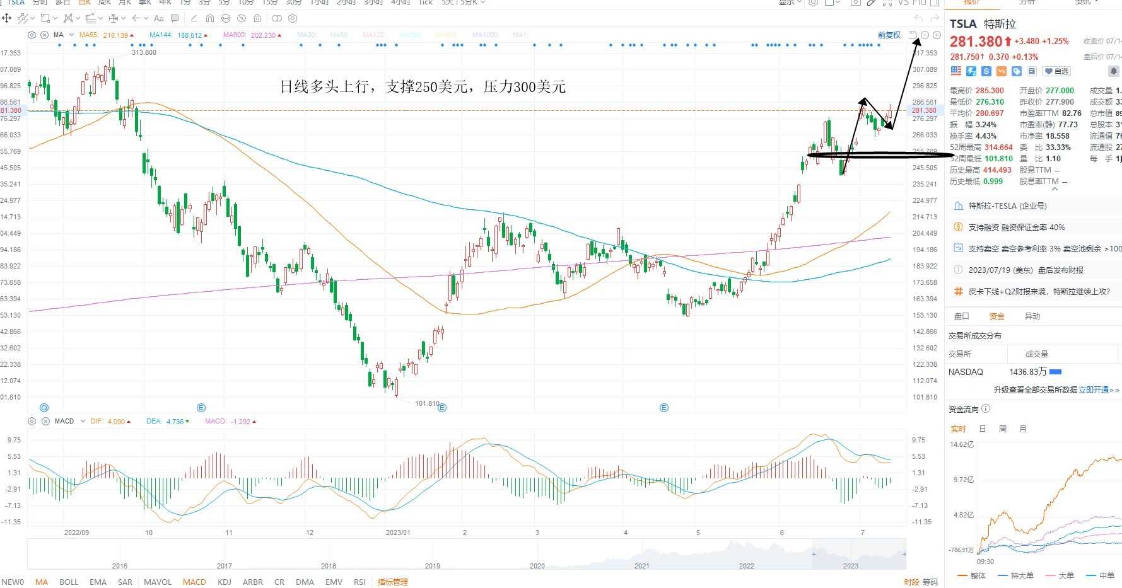Select the comment bubble annotation tool
Screen dimensions: 1122x588
(x=175, y=18)
